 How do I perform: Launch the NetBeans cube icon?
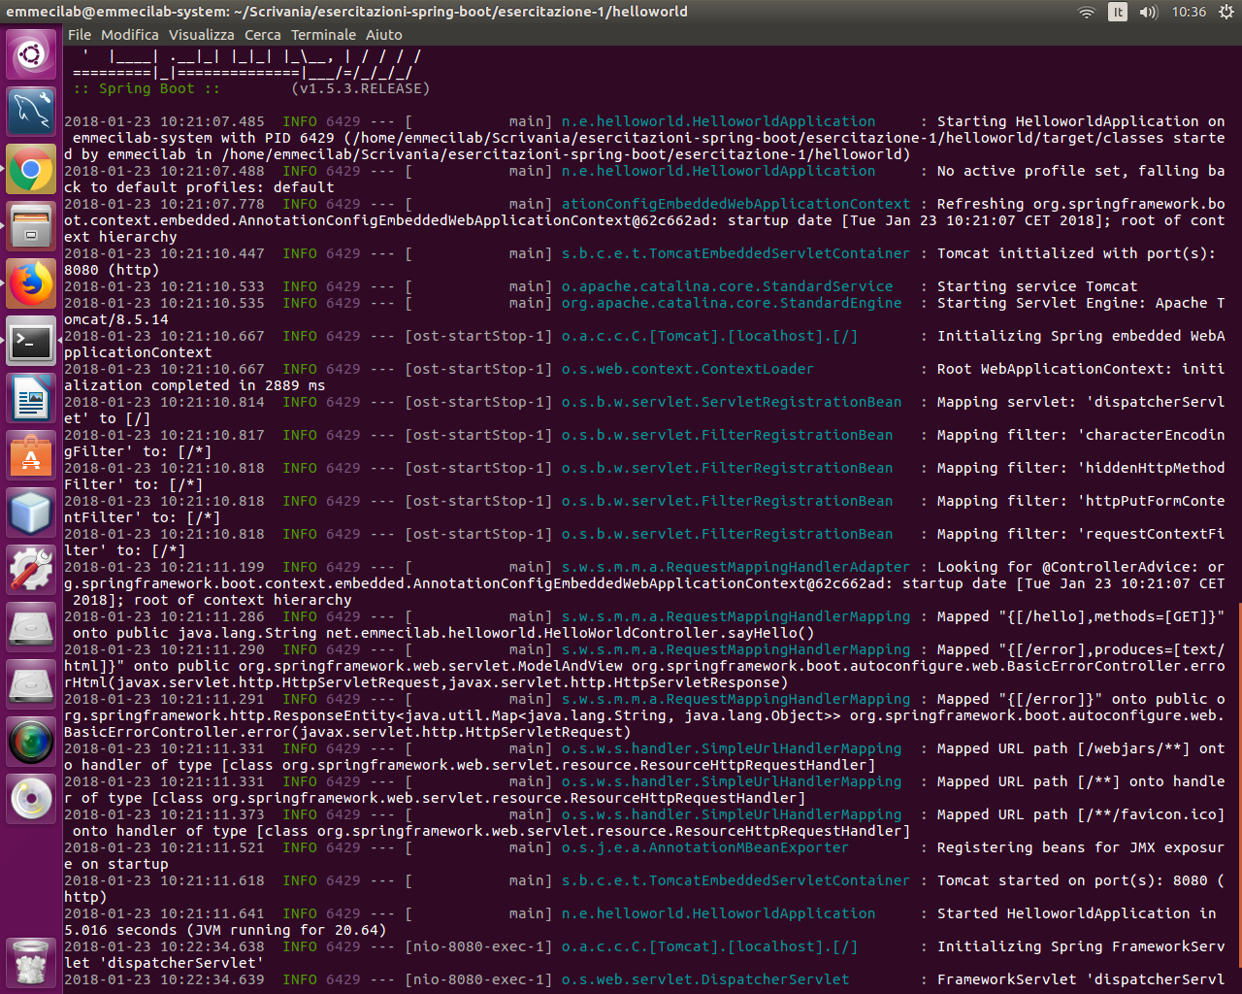tap(31, 513)
